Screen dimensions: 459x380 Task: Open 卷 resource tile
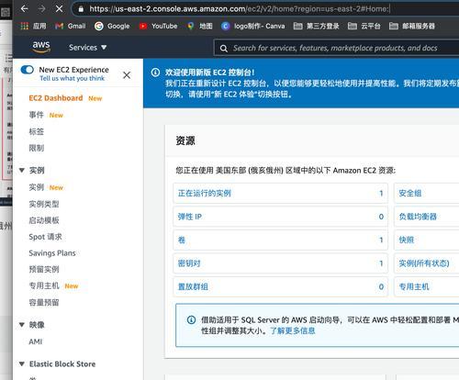pyautogui.click(x=280, y=240)
